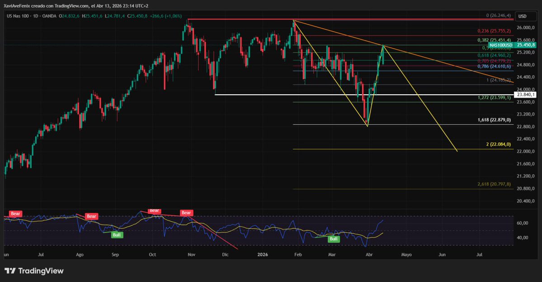Click the low value L24.781,4

click(x=115, y=16)
